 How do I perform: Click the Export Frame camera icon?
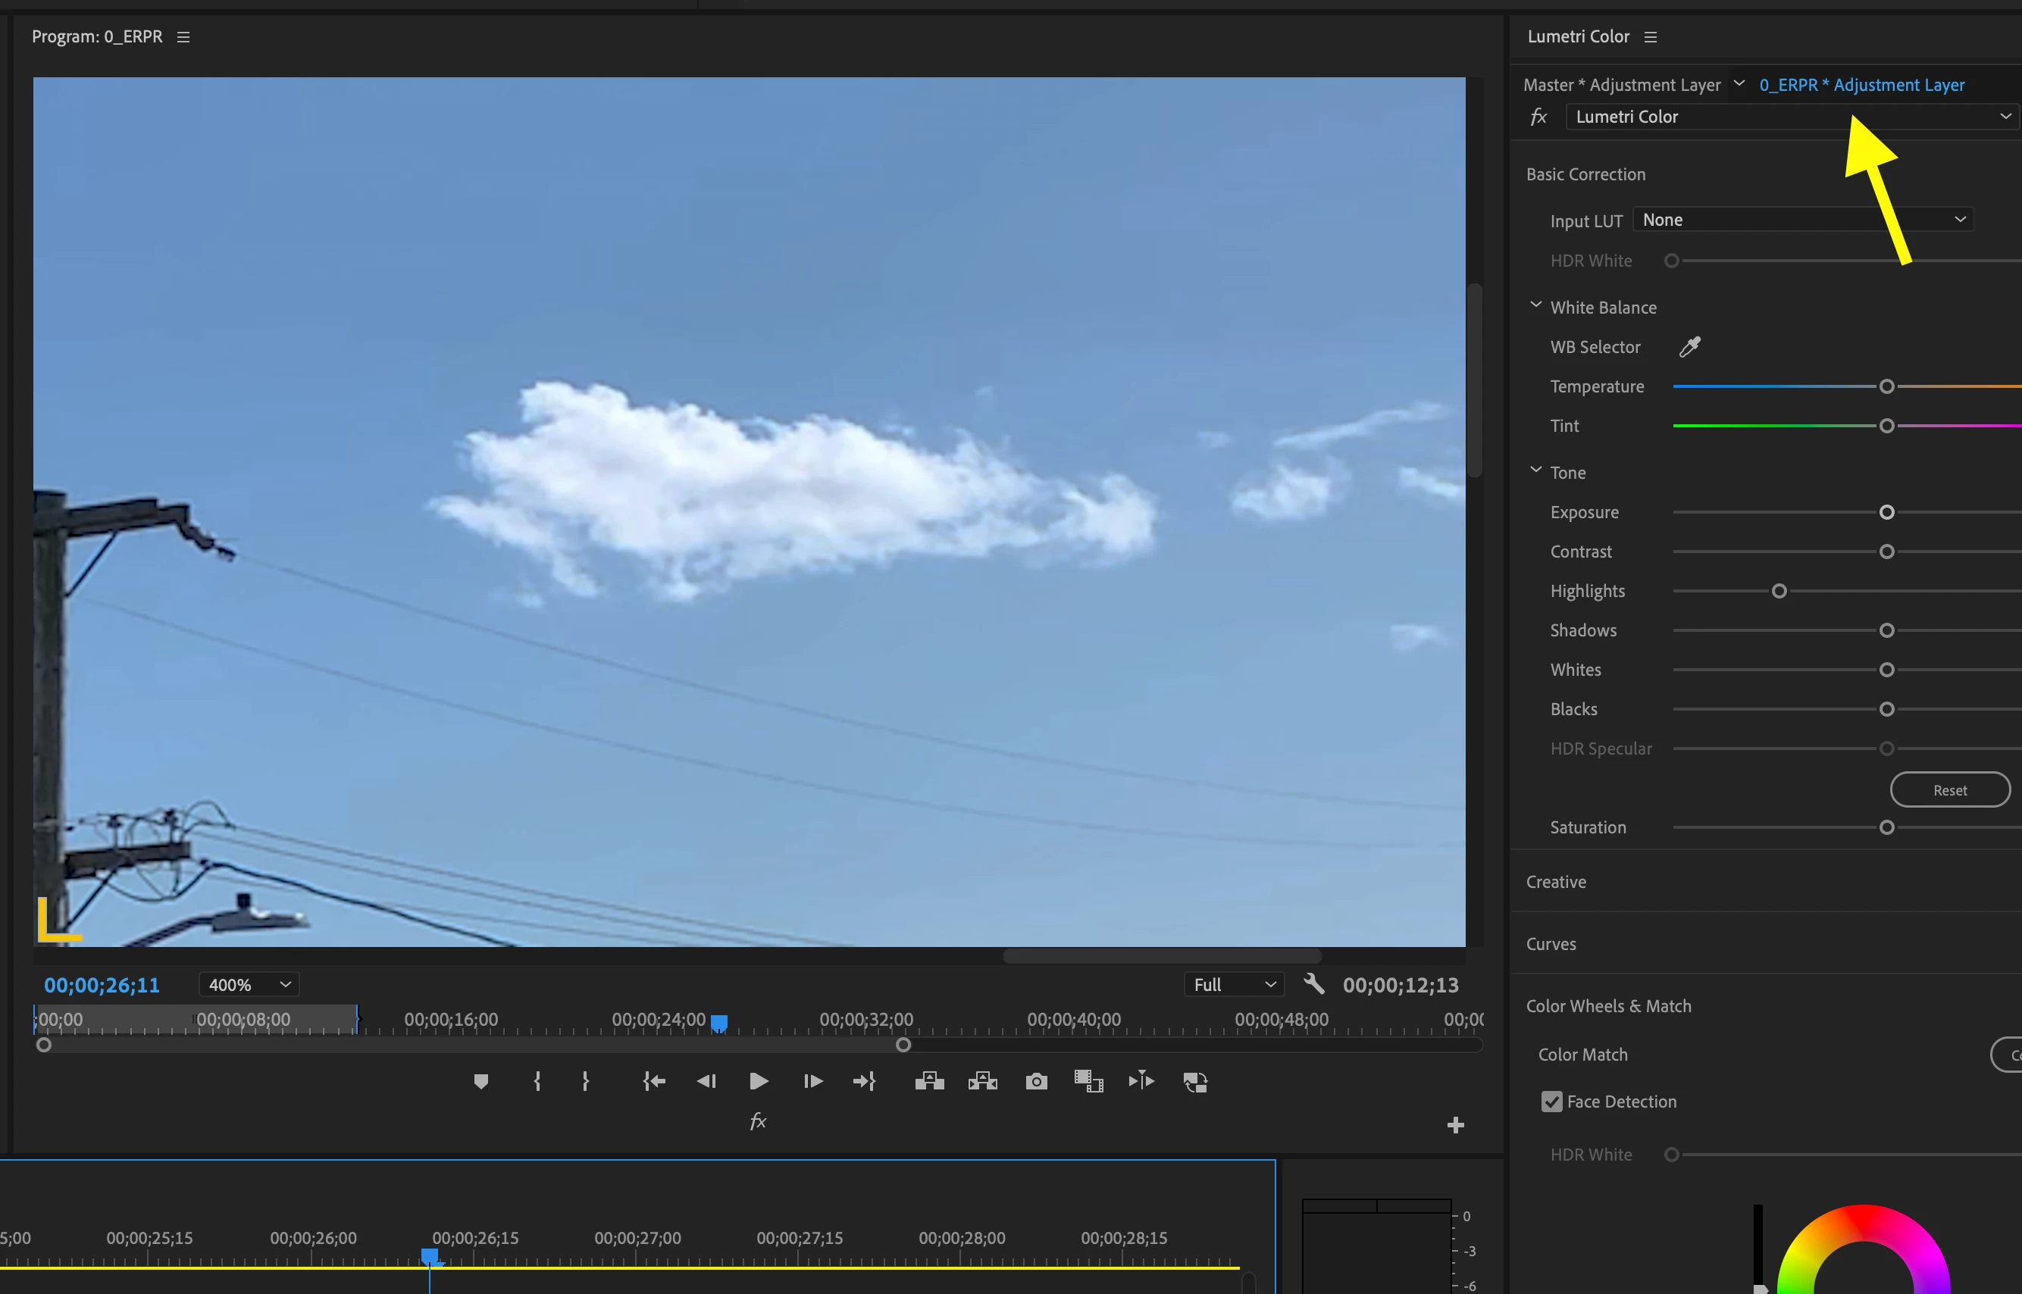1036,1081
